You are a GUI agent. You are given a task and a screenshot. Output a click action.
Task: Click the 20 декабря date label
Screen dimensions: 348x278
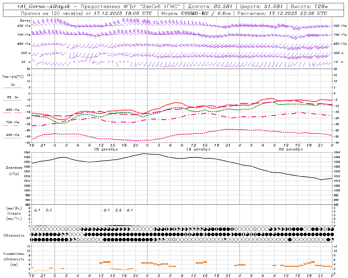point(291,149)
